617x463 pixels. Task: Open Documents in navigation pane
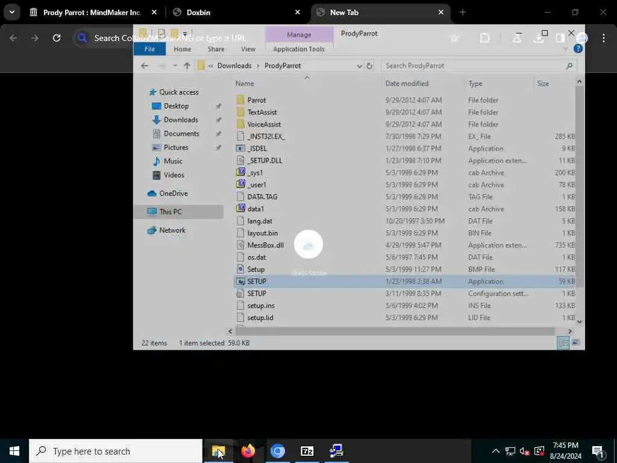point(181,133)
